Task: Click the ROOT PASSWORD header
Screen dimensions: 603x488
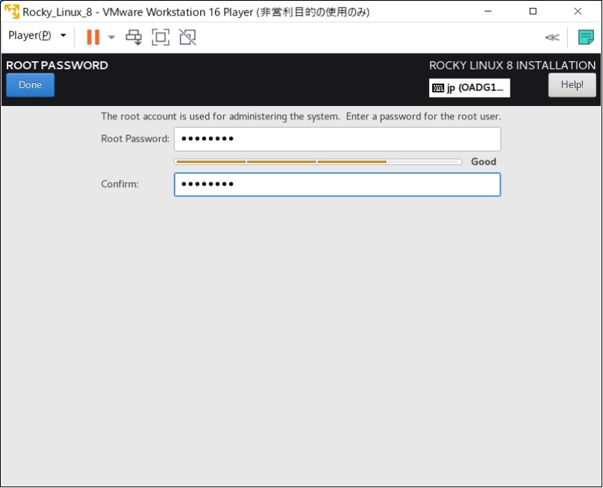Action: pos(55,66)
